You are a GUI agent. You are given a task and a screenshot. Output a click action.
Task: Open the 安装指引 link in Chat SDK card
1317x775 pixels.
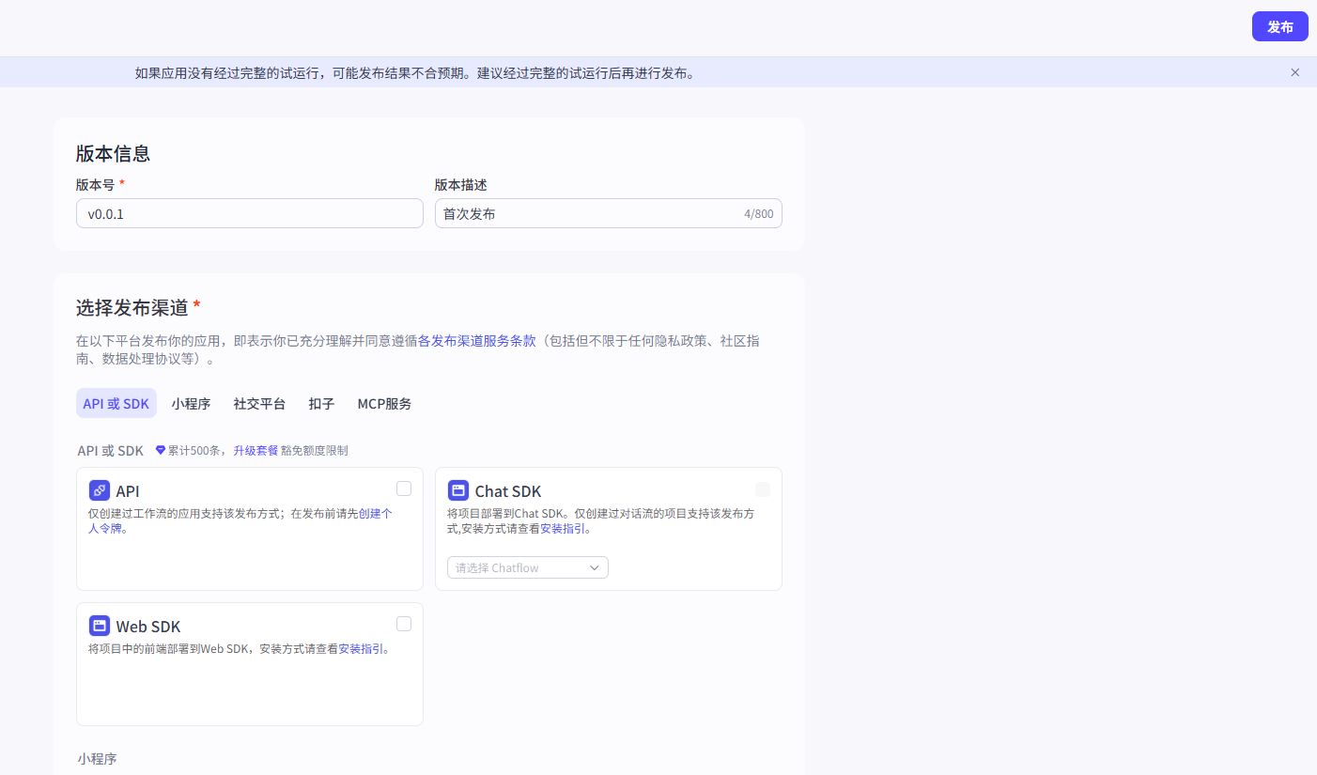(565, 528)
